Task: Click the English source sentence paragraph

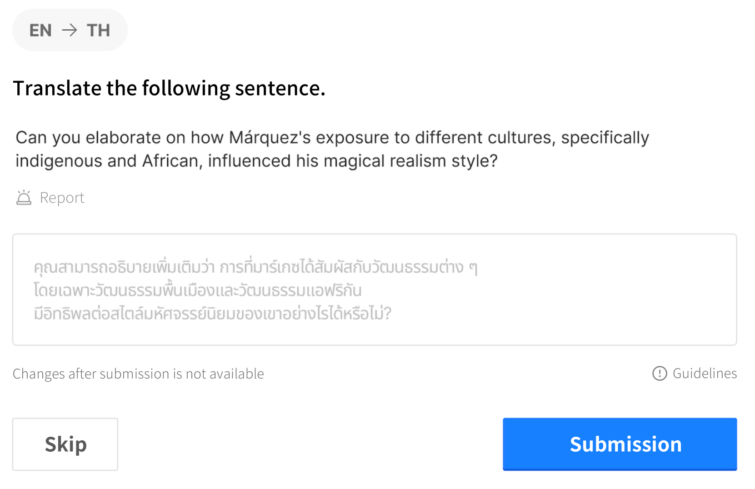Action: pyautogui.click(x=332, y=149)
